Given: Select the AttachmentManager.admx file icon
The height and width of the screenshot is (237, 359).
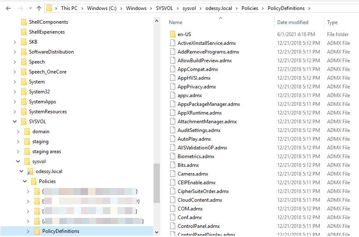Looking at the screenshot, I should [x=173, y=121].
